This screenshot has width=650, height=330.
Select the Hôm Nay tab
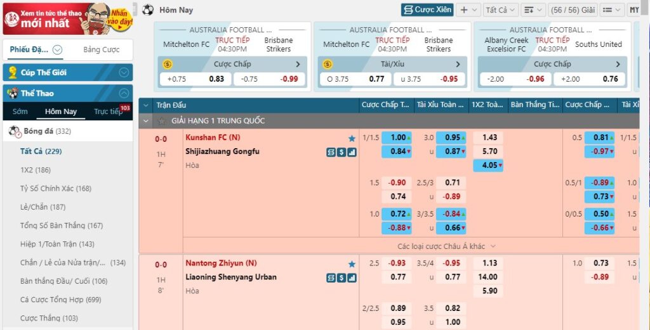coord(61,111)
